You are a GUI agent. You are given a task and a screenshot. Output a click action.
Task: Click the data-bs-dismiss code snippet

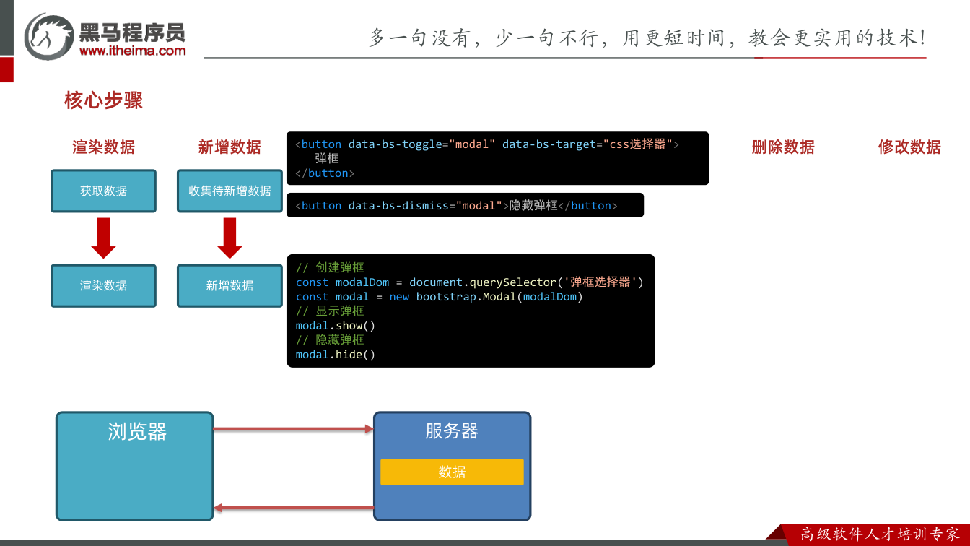coord(465,205)
